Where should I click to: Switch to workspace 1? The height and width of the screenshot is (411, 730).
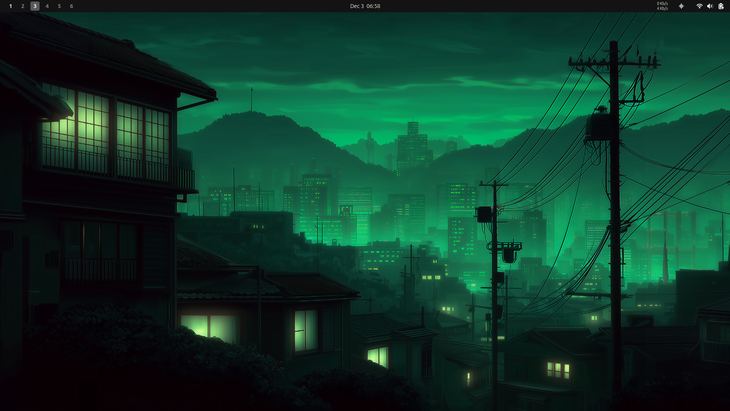pyautogui.click(x=10, y=6)
